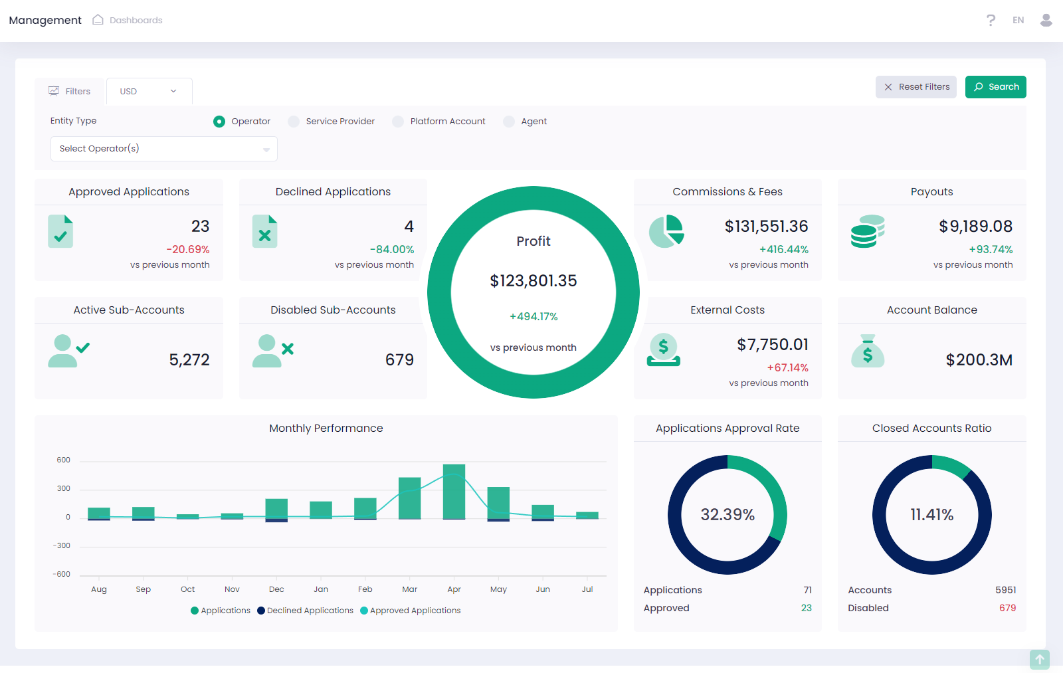Viewport: 1063px width, 673px height.
Task: Click the Dashboards home icon
Action: (x=98, y=20)
